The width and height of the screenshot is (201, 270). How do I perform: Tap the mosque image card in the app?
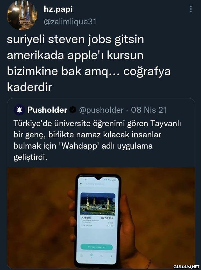(x=98, y=204)
